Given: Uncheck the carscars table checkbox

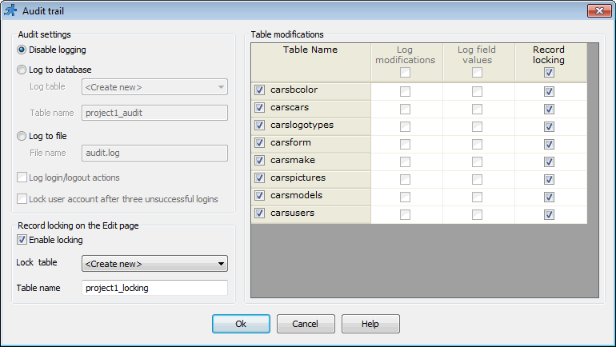Looking at the screenshot, I should [259, 108].
